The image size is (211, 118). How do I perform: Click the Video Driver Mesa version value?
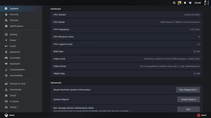170,66
